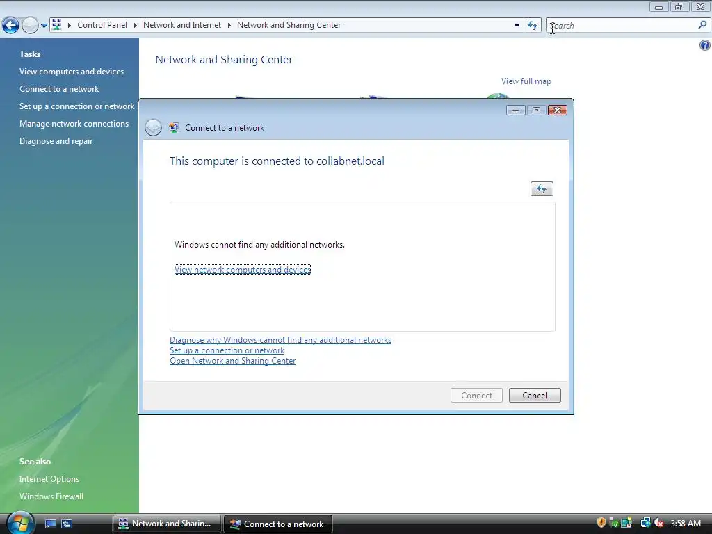Click the Connect to a network title icon
Viewport: 712px width, 534px height.
pyautogui.click(x=174, y=128)
